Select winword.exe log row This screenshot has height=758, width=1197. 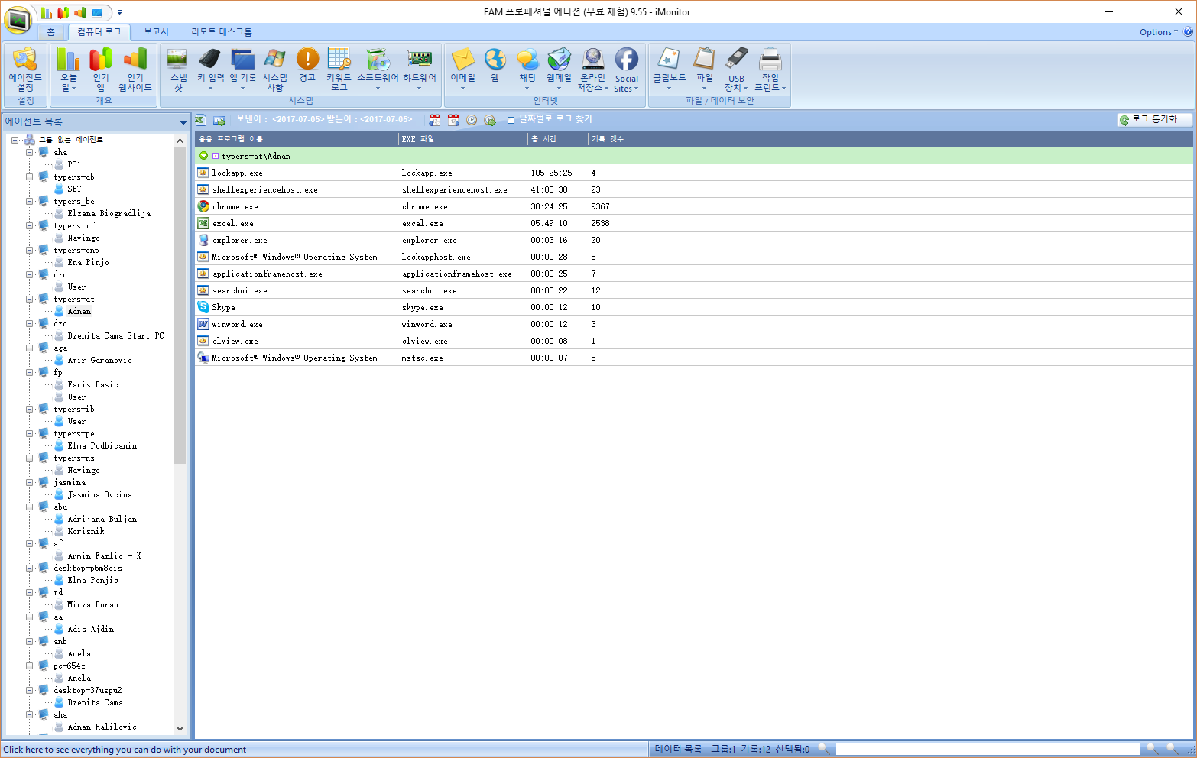coord(694,324)
